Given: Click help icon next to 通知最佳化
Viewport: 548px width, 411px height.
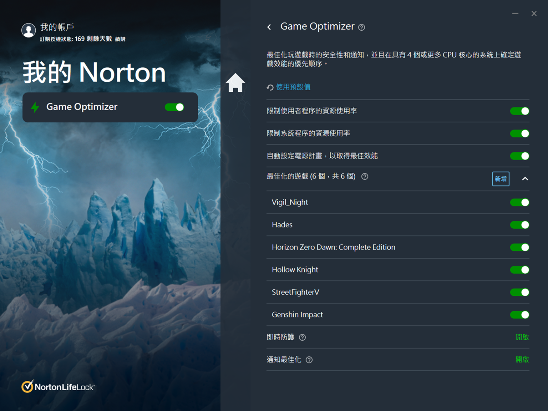Looking at the screenshot, I should click(309, 360).
